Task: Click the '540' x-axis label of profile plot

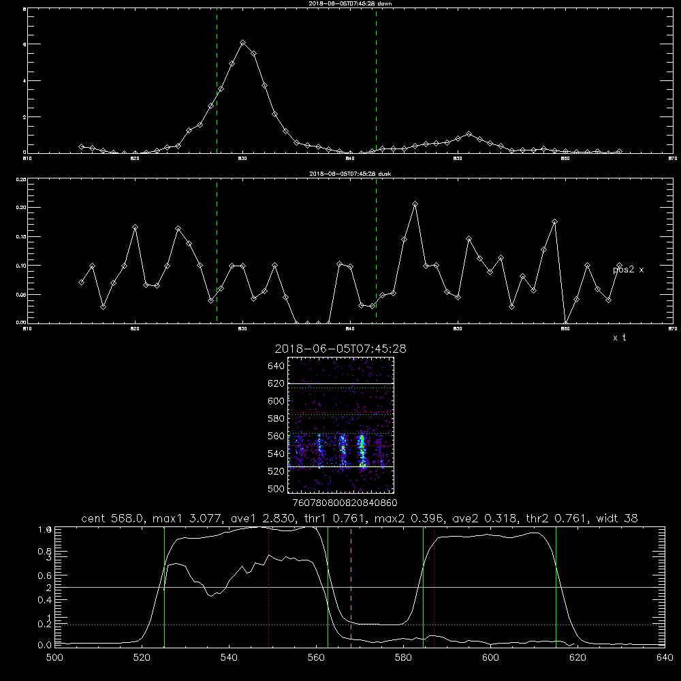Action: 229,658
